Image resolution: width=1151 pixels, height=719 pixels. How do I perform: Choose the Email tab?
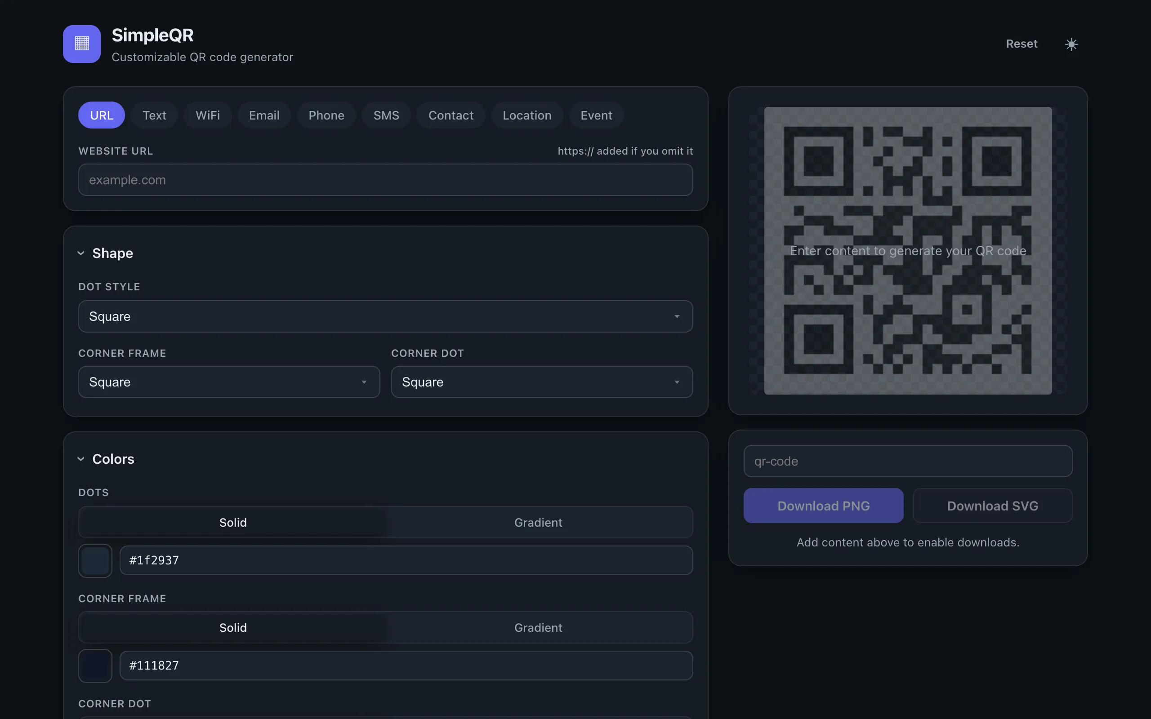(264, 115)
